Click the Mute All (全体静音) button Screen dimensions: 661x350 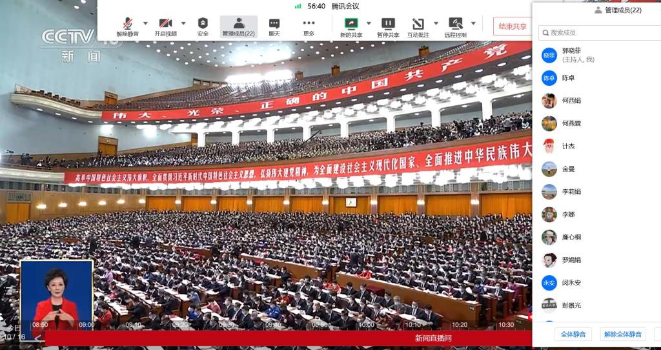point(573,334)
